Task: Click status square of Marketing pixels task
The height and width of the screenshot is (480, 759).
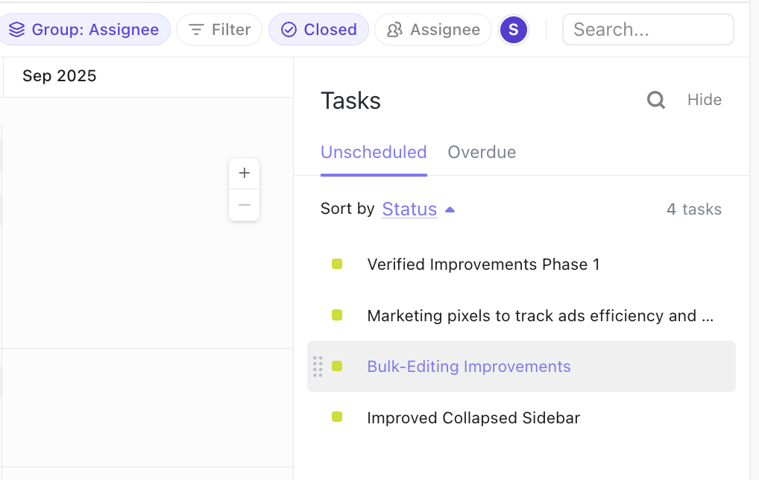Action: pyautogui.click(x=337, y=315)
